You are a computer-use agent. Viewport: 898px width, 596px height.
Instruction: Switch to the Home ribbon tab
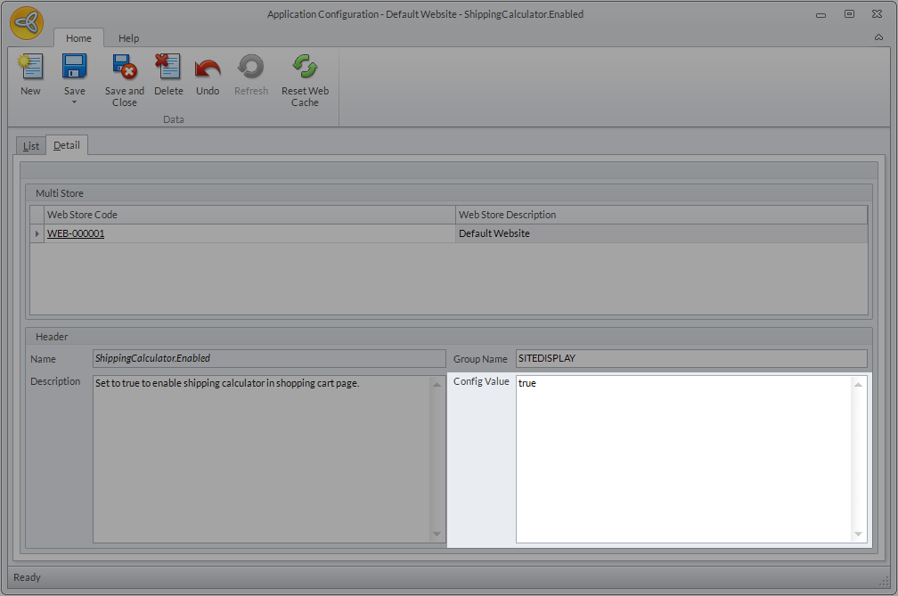pyautogui.click(x=78, y=37)
